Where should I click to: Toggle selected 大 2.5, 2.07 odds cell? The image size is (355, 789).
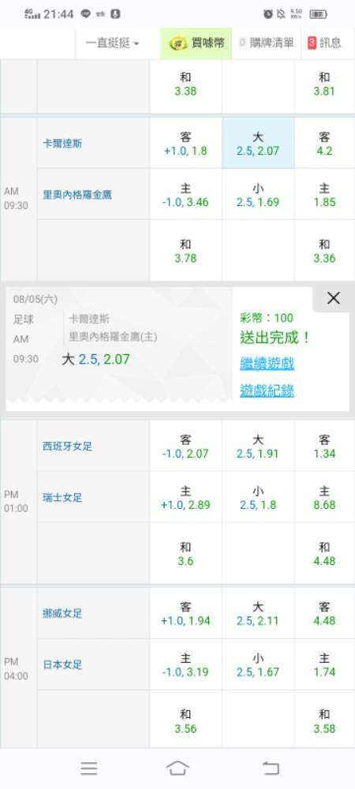click(x=258, y=144)
